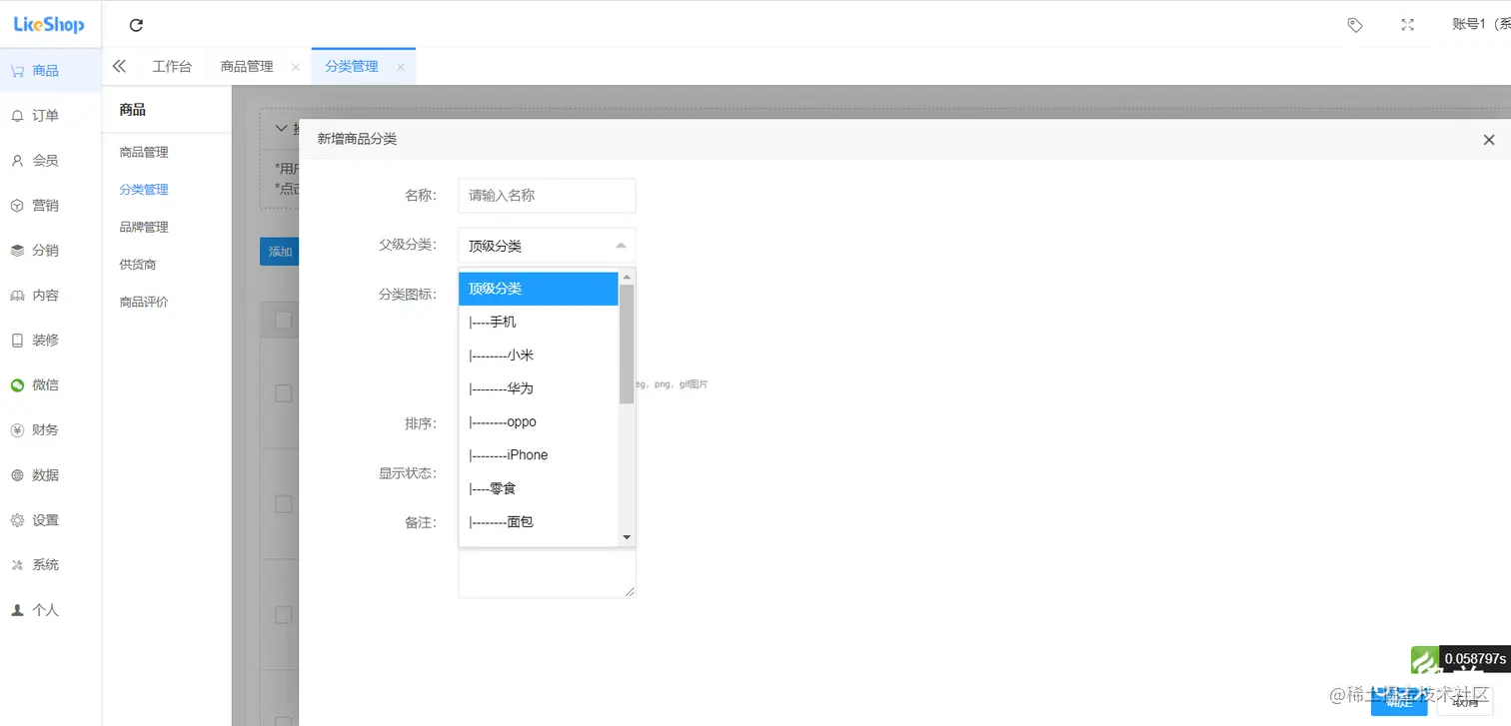The image size is (1511, 726).
Task: Open 微信 in the left sidebar
Action: (51, 384)
